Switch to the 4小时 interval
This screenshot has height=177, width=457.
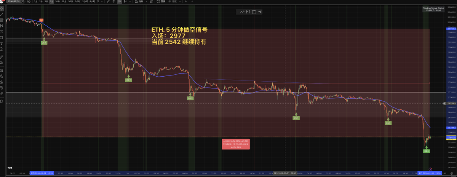pyautogui.click(x=93, y=2)
